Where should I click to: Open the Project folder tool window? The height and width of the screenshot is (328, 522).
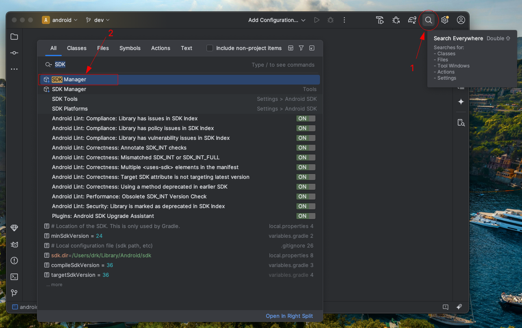click(14, 37)
